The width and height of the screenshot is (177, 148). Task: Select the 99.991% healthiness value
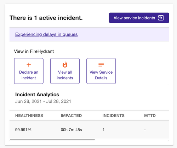(23, 130)
